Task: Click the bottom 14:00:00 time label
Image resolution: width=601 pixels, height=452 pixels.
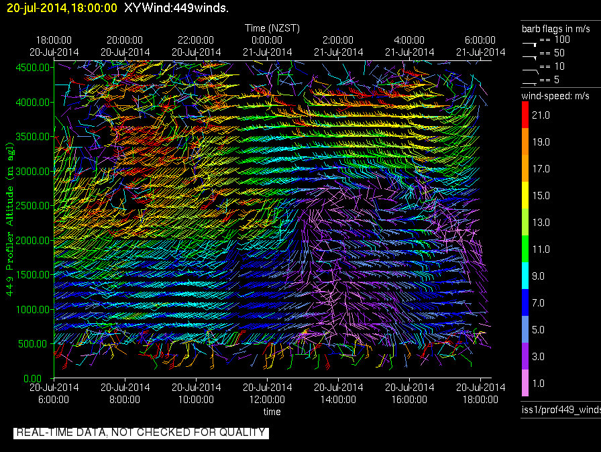Action: 338,400
